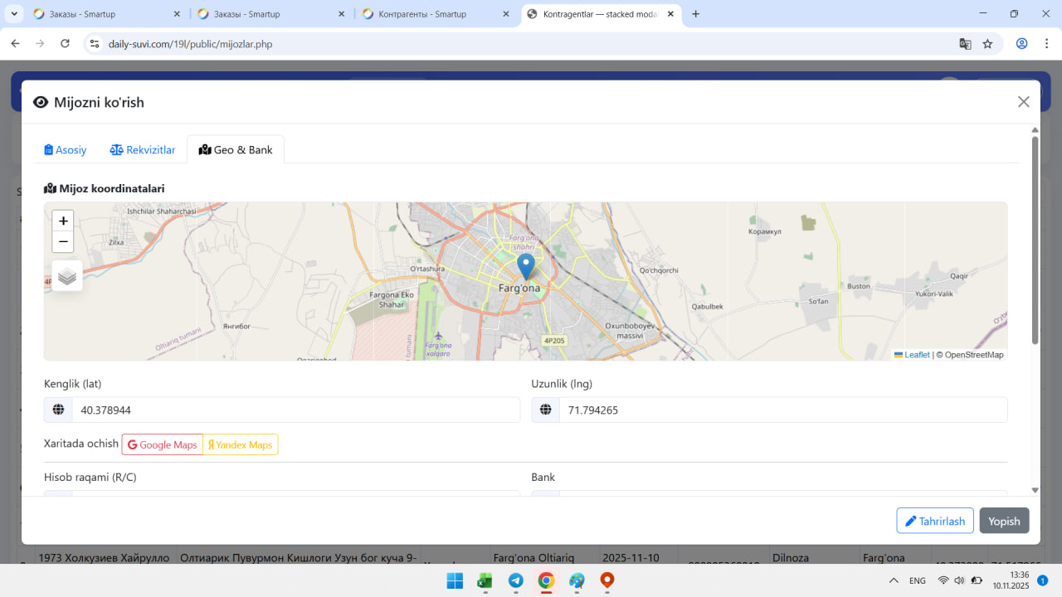The height and width of the screenshot is (597, 1062).
Task: Zoom out on the map
Action: pyautogui.click(x=63, y=242)
